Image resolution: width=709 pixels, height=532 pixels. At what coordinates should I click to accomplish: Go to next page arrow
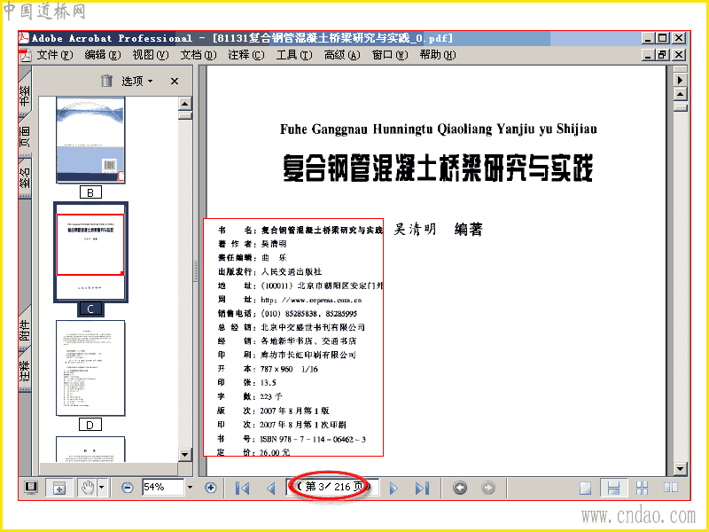click(x=393, y=488)
